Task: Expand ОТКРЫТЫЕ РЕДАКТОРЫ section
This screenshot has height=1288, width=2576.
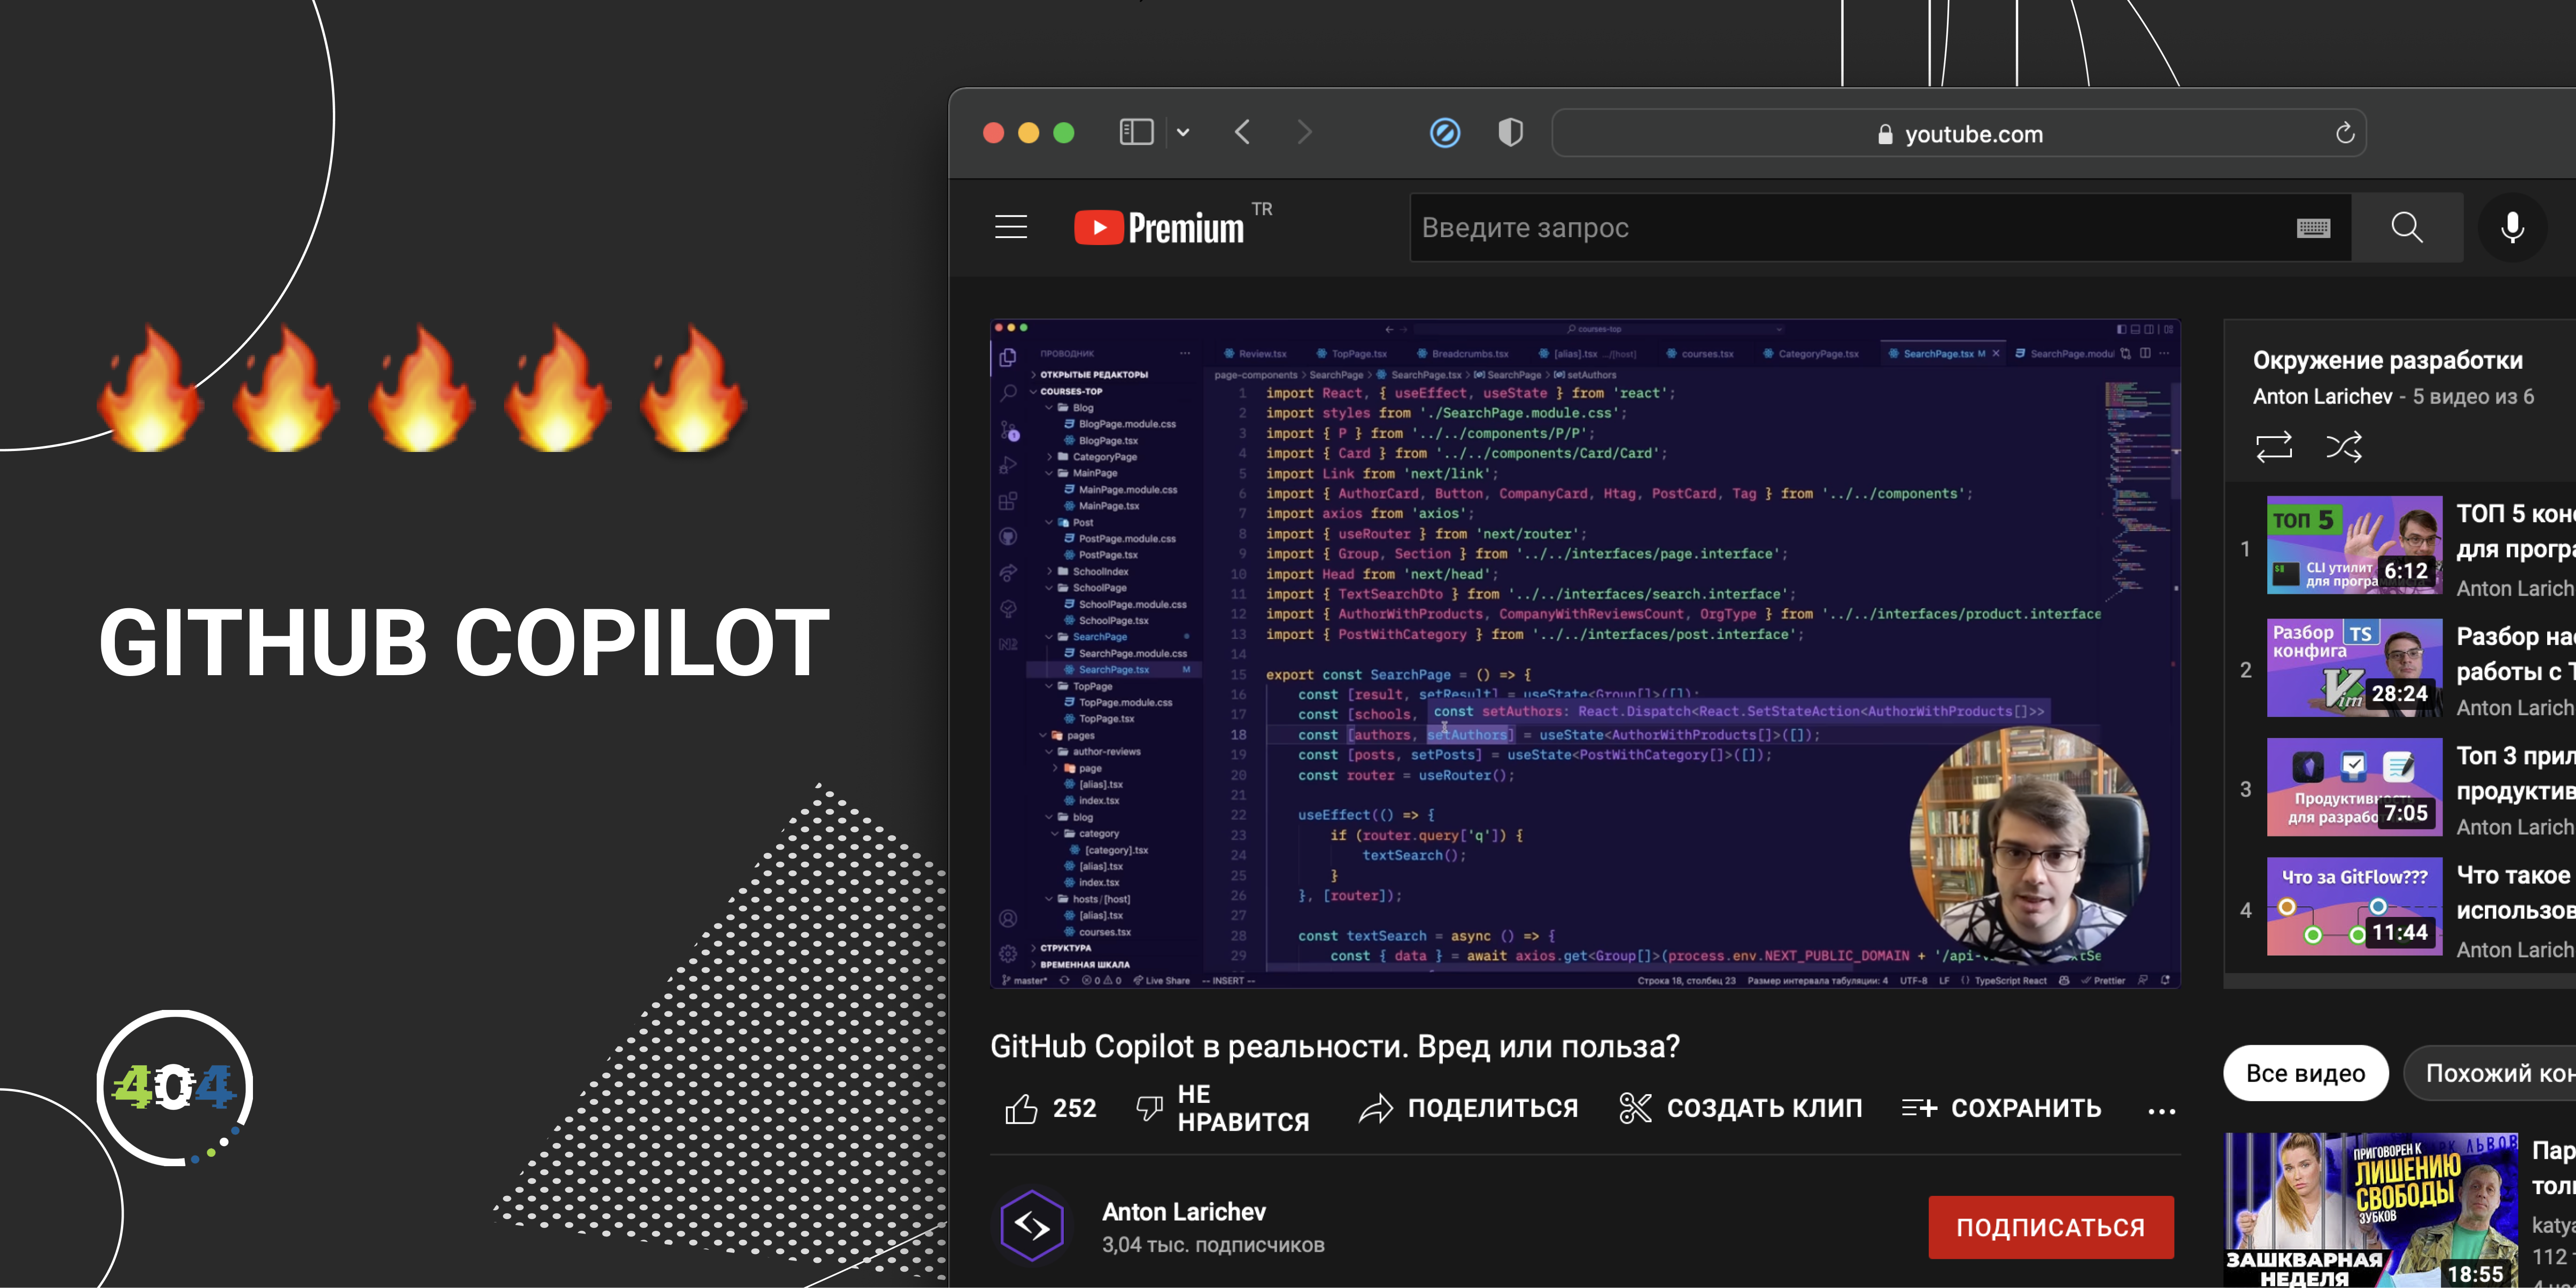Action: pos(1090,375)
